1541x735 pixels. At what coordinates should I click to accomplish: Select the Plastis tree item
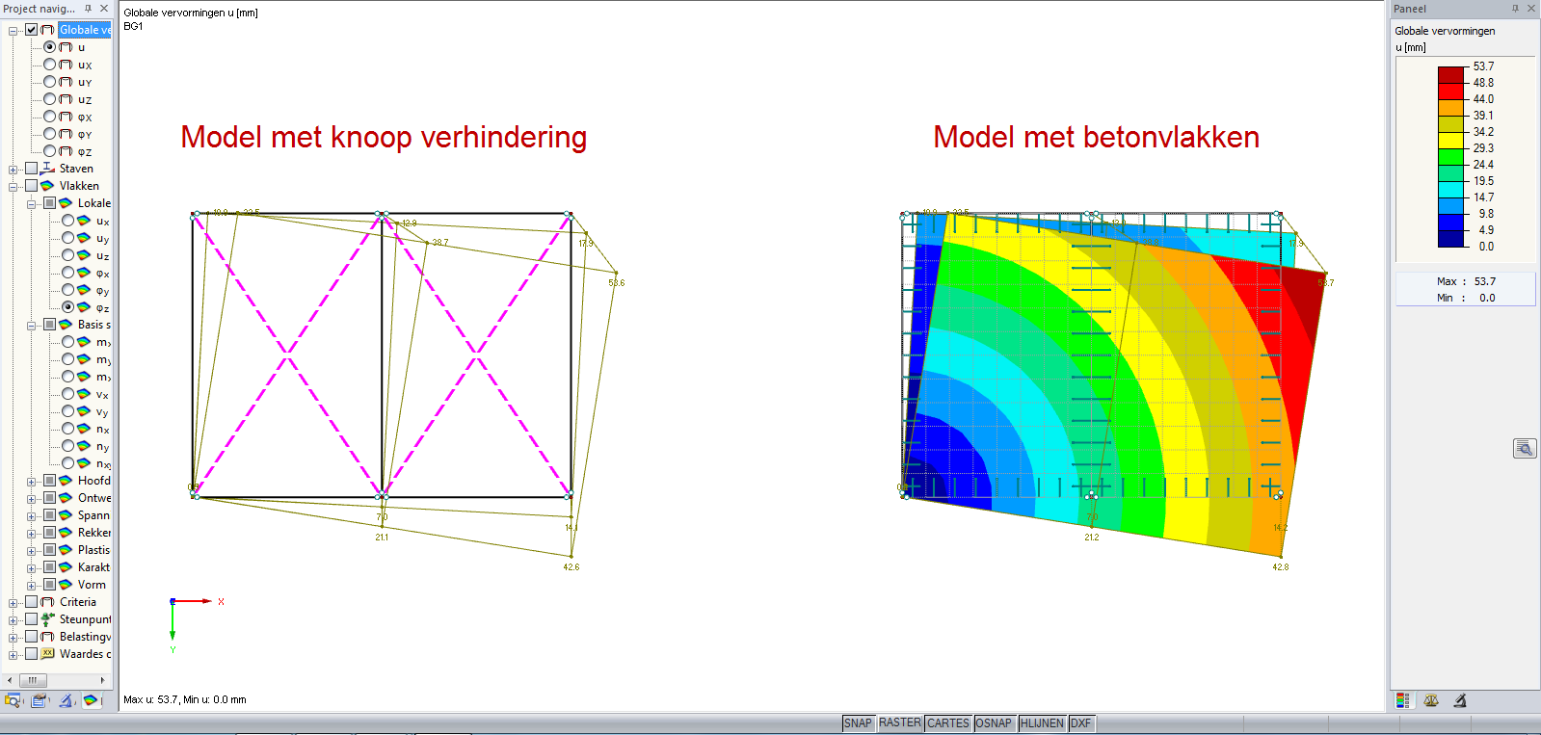pos(93,550)
